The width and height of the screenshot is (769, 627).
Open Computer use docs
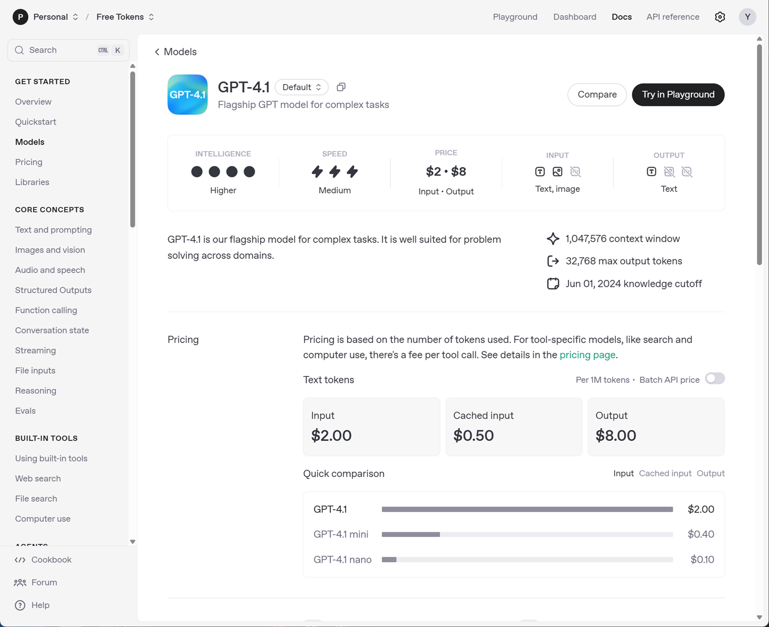[43, 519]
